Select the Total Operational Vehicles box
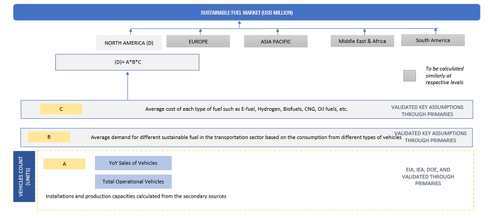The image size is (486, 221). pyautogui.click(x=133, y=181)
